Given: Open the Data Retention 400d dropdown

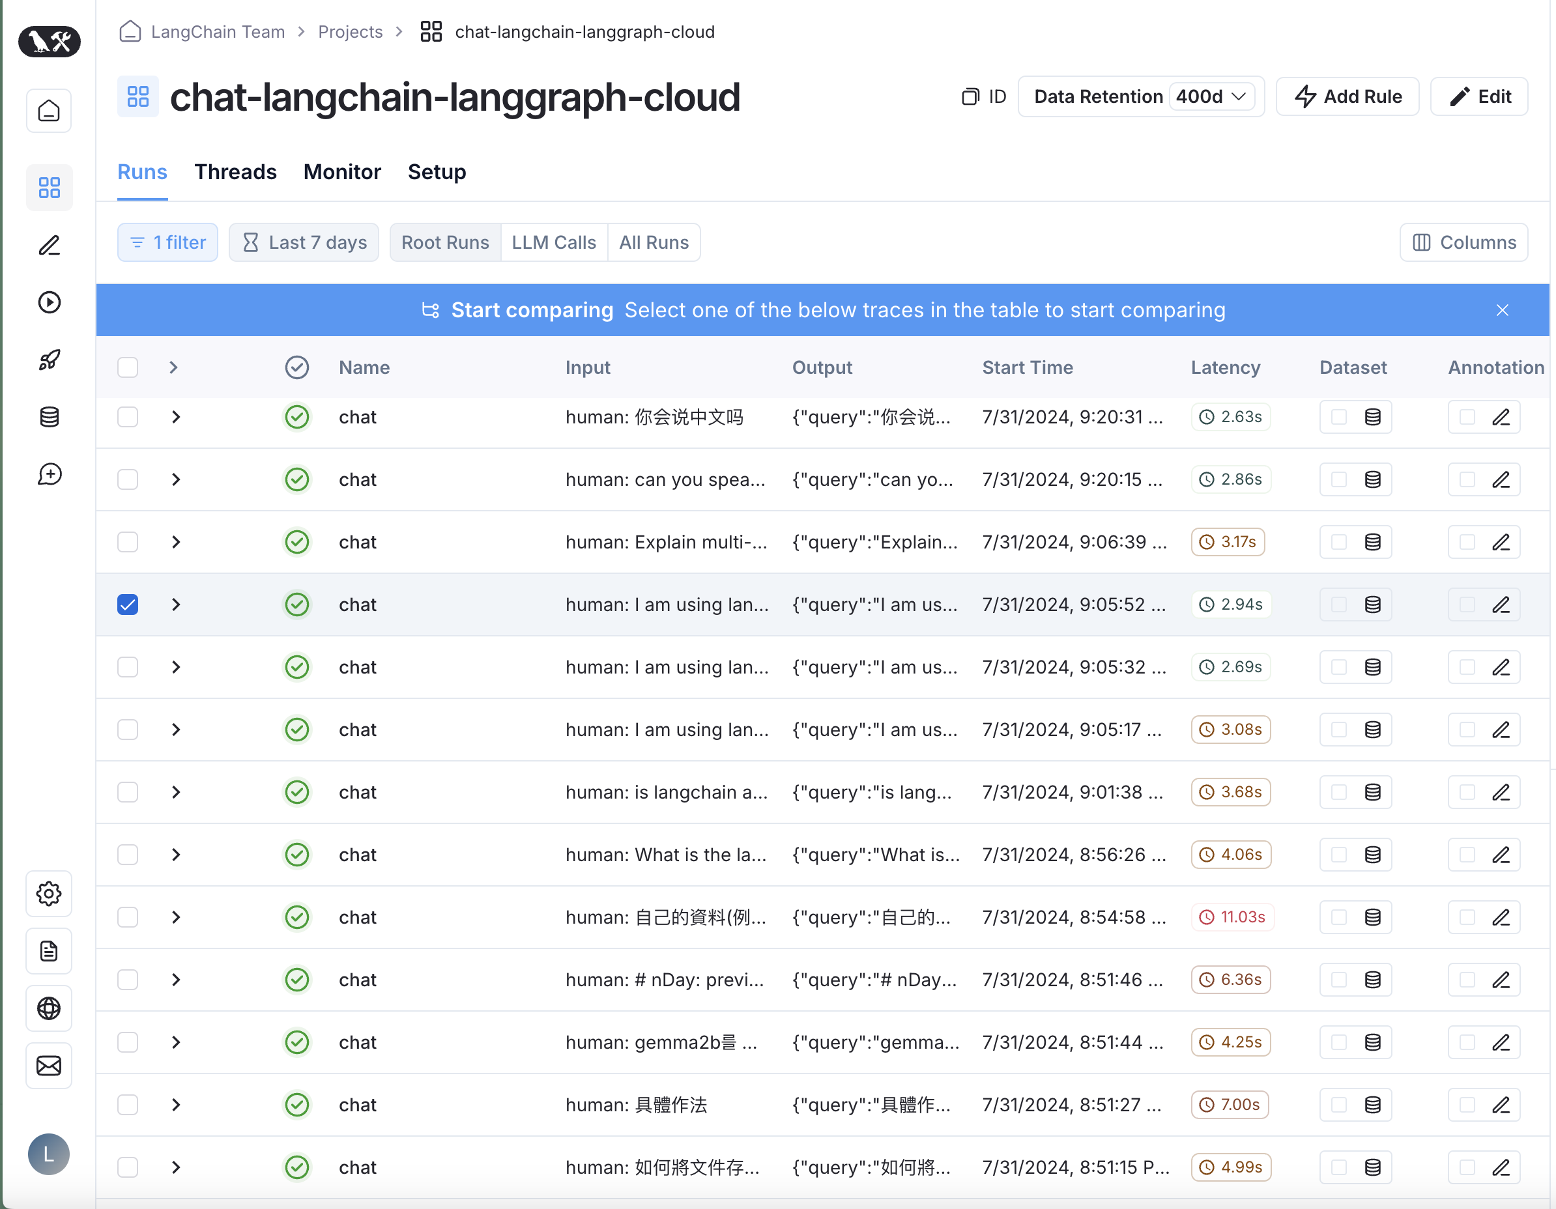Looking at the screenshot, I should 1212,96.
